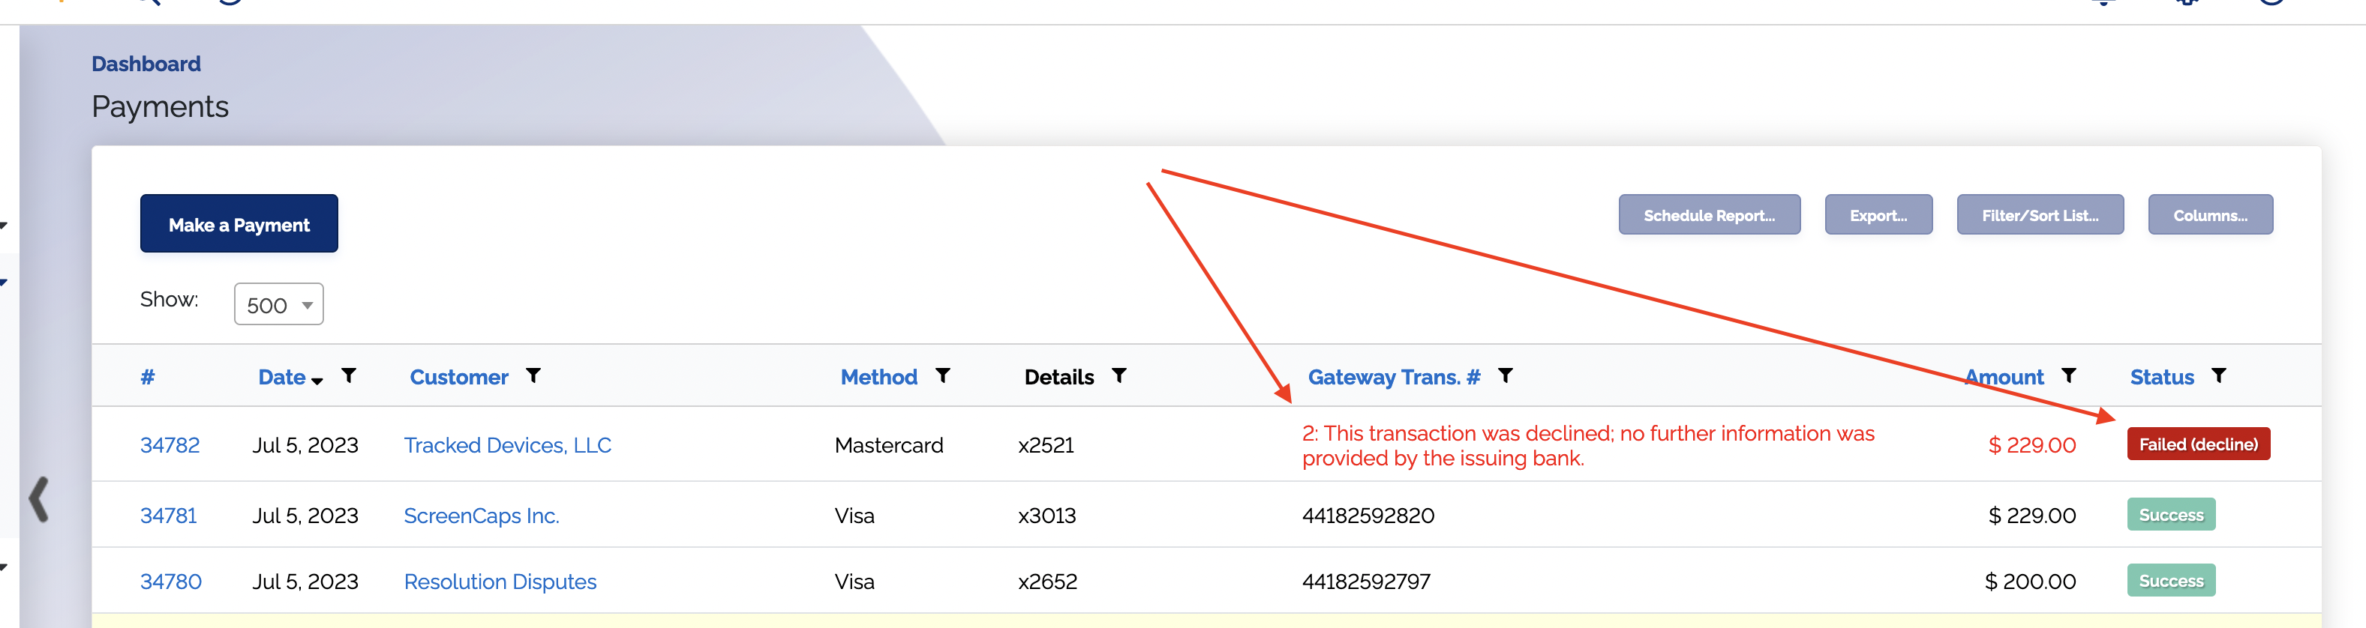Click the Failed (decline) status badge
Viewport: 2366px width, 628px height.
point(2198,444)
